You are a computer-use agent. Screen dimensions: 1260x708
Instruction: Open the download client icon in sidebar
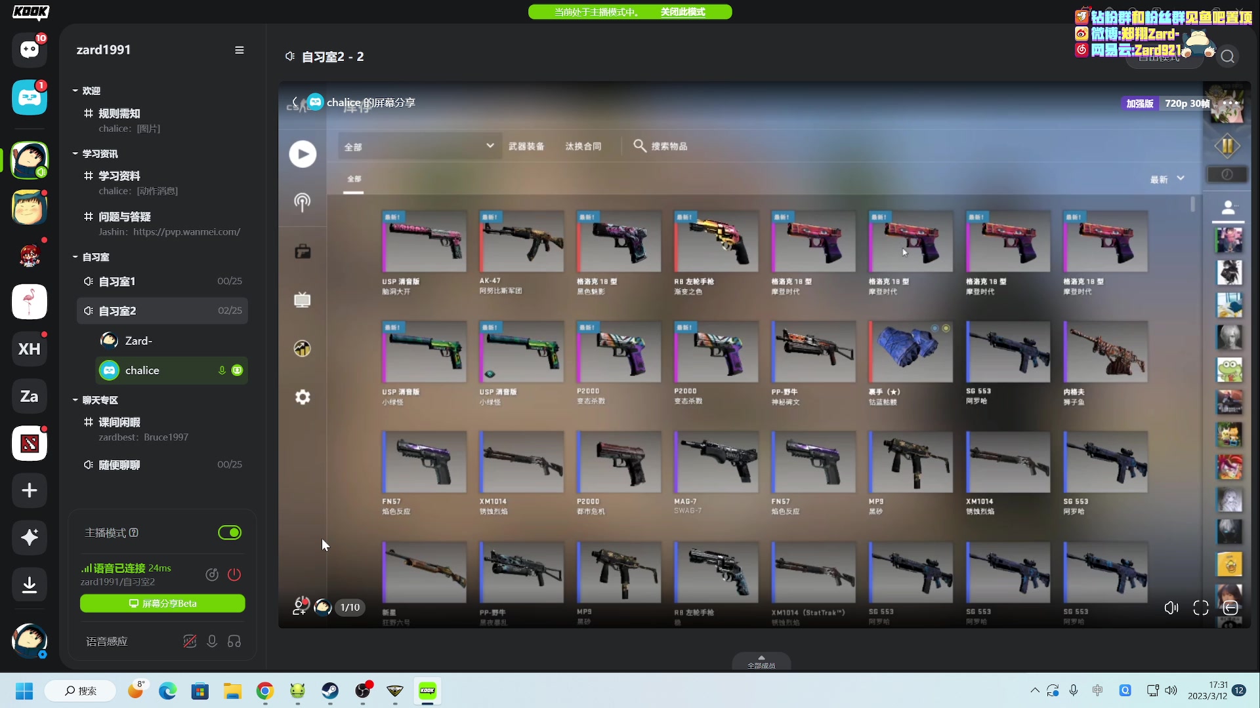[x=30, y=585]
